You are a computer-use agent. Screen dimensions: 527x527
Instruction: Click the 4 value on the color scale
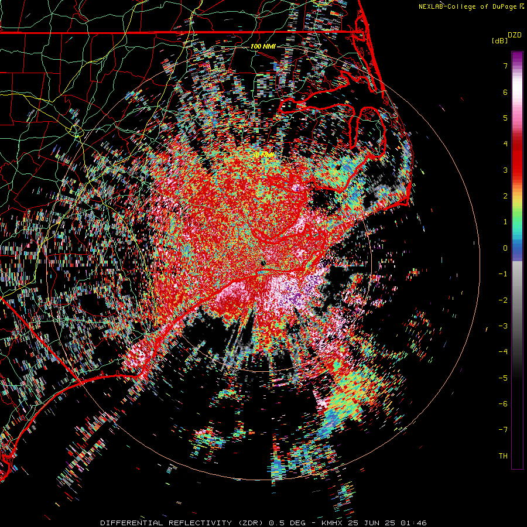505,144
